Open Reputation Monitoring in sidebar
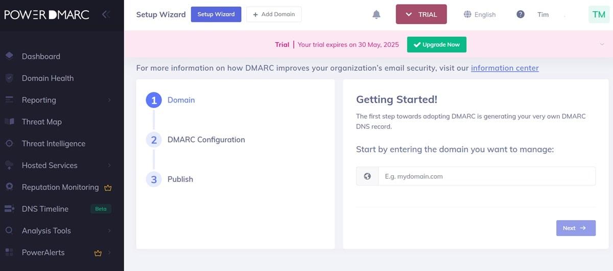This screenshot has height=271, width=613. (60, 187)
